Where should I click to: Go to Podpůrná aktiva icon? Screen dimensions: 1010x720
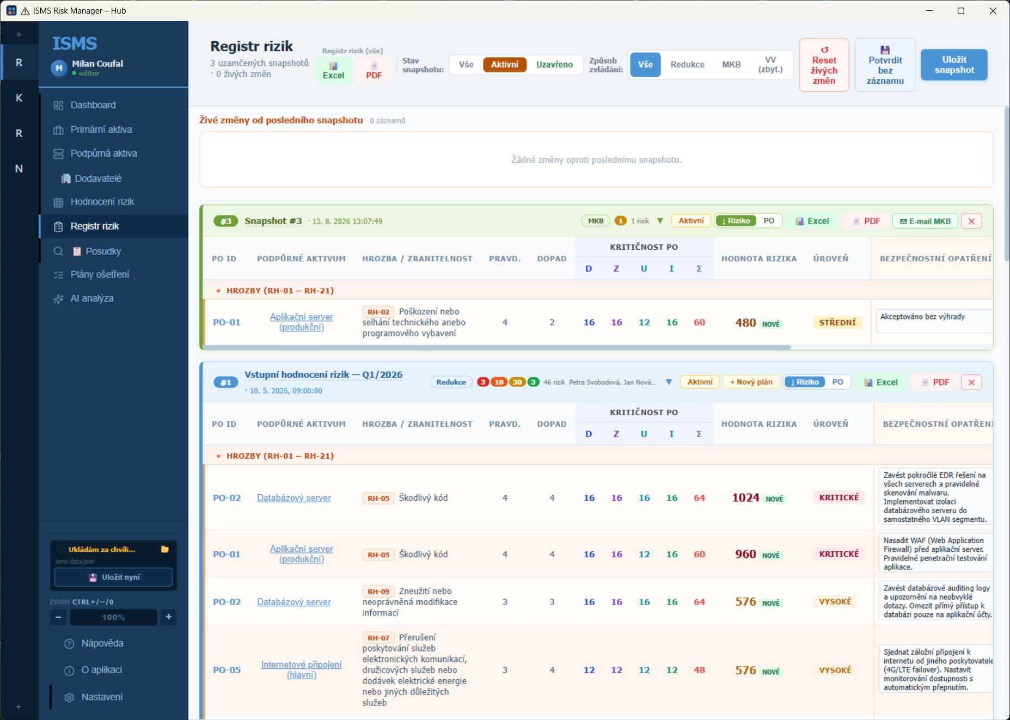[58, 153]
